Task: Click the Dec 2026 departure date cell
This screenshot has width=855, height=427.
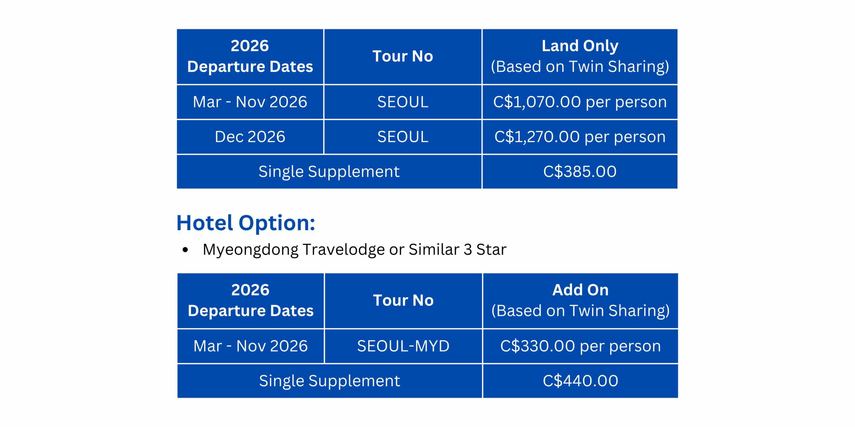Action: click(x=250, y=137)
